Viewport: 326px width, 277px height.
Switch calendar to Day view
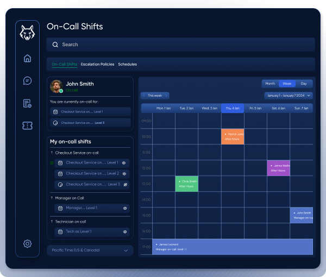(x=304, y=84)
